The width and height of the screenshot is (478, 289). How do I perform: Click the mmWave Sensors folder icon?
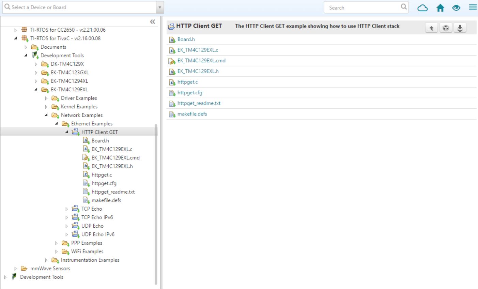(24, 269)
